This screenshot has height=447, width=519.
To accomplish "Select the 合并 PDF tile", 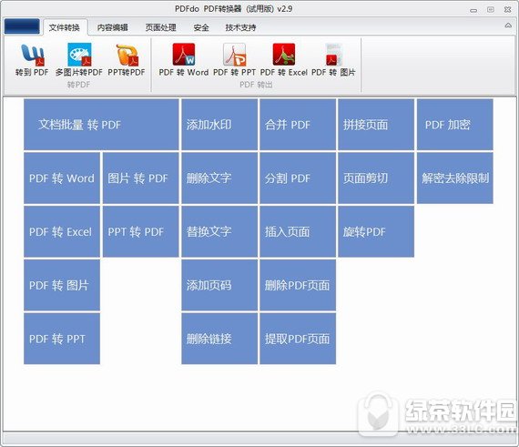I will pos(298,125).
